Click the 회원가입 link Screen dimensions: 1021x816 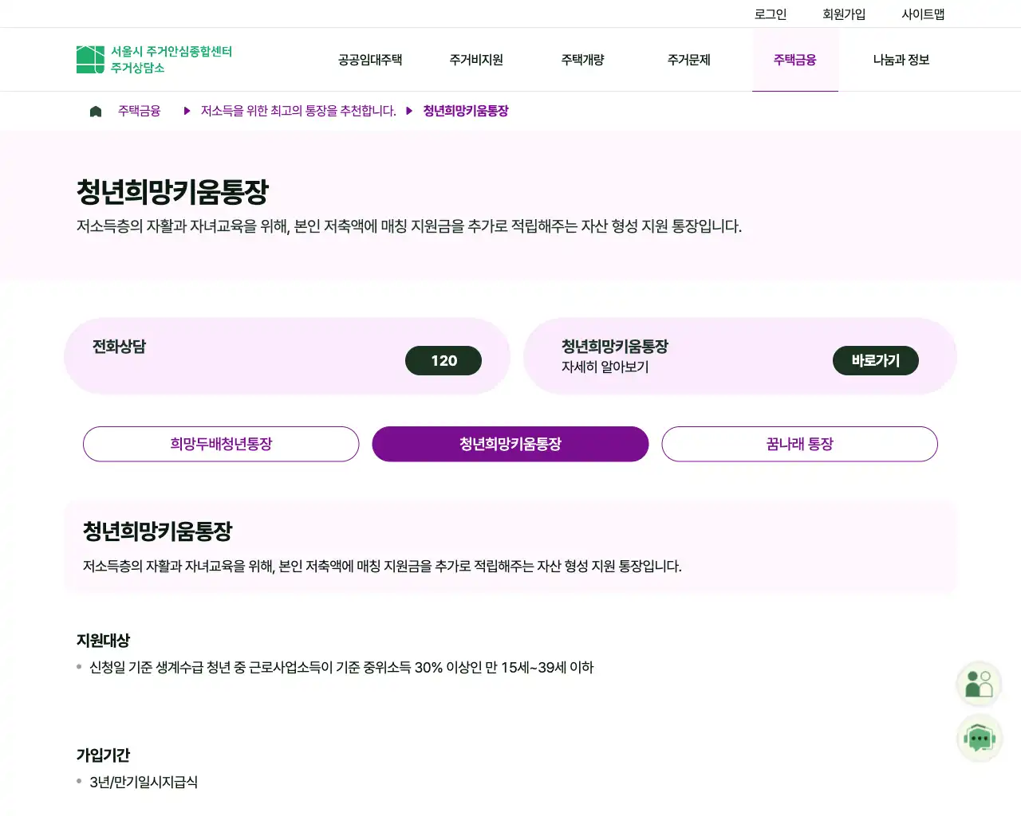(842, 13)
